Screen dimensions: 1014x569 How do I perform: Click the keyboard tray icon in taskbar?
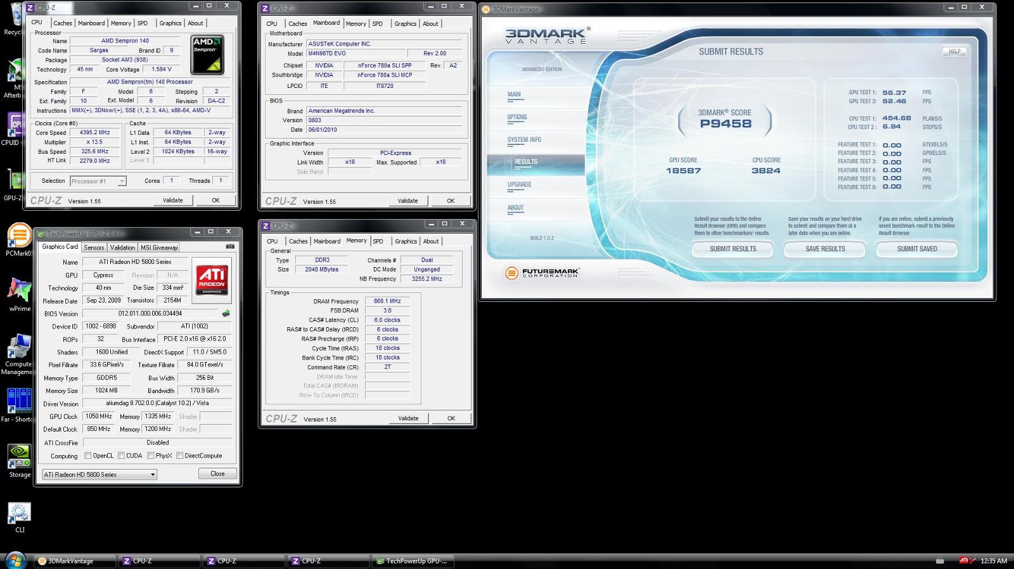(x=940, y=561)
